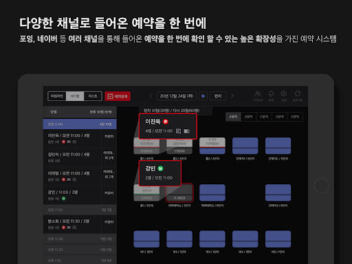Click the tablet's round home button

pyautogui.click(x=322, y=185)
